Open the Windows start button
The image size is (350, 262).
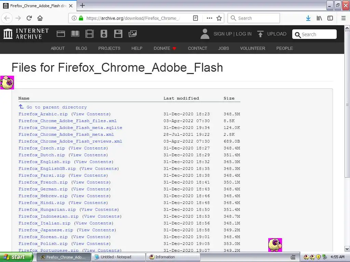click(16, 257)
